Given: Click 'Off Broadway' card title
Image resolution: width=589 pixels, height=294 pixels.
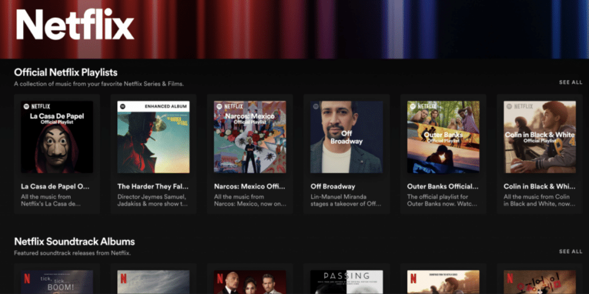Looking at the screenshot, I should 333,187.
